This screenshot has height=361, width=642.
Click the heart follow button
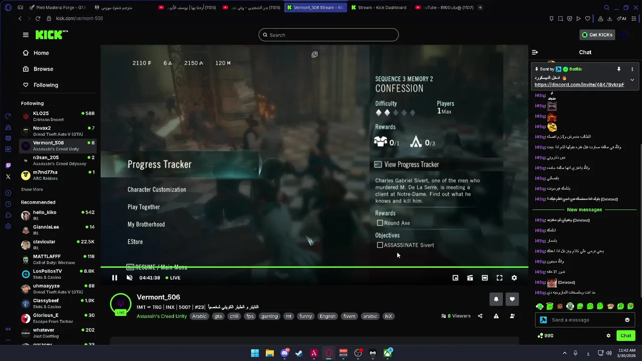click(512, 299)
